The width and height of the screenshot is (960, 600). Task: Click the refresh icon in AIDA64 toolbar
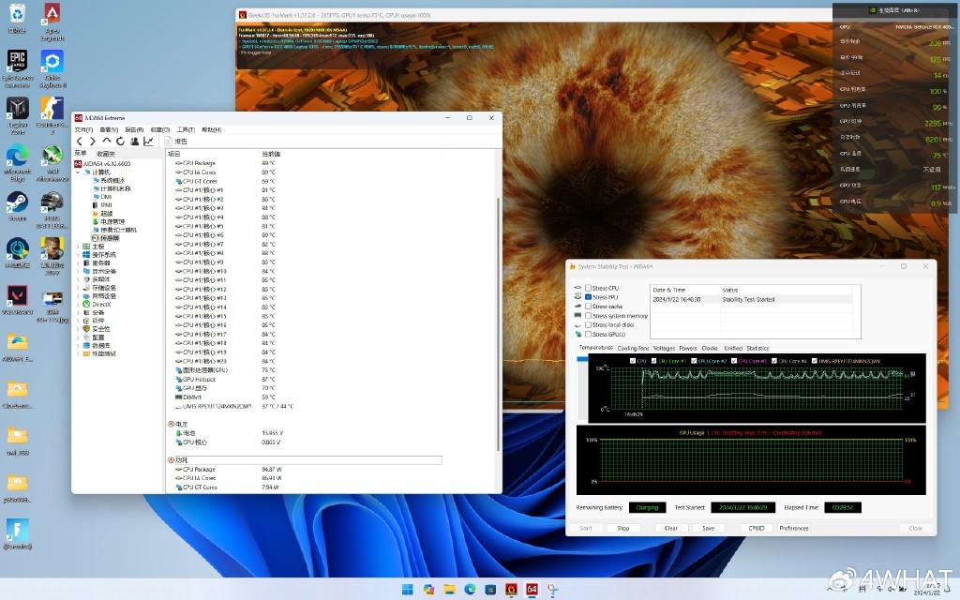(x=120, y=142)
